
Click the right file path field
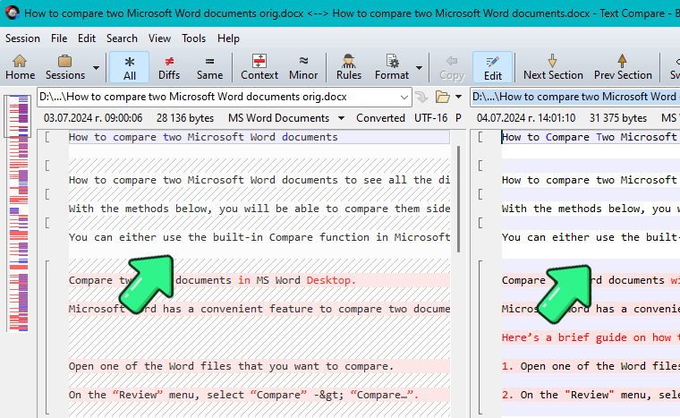(575, 97)
